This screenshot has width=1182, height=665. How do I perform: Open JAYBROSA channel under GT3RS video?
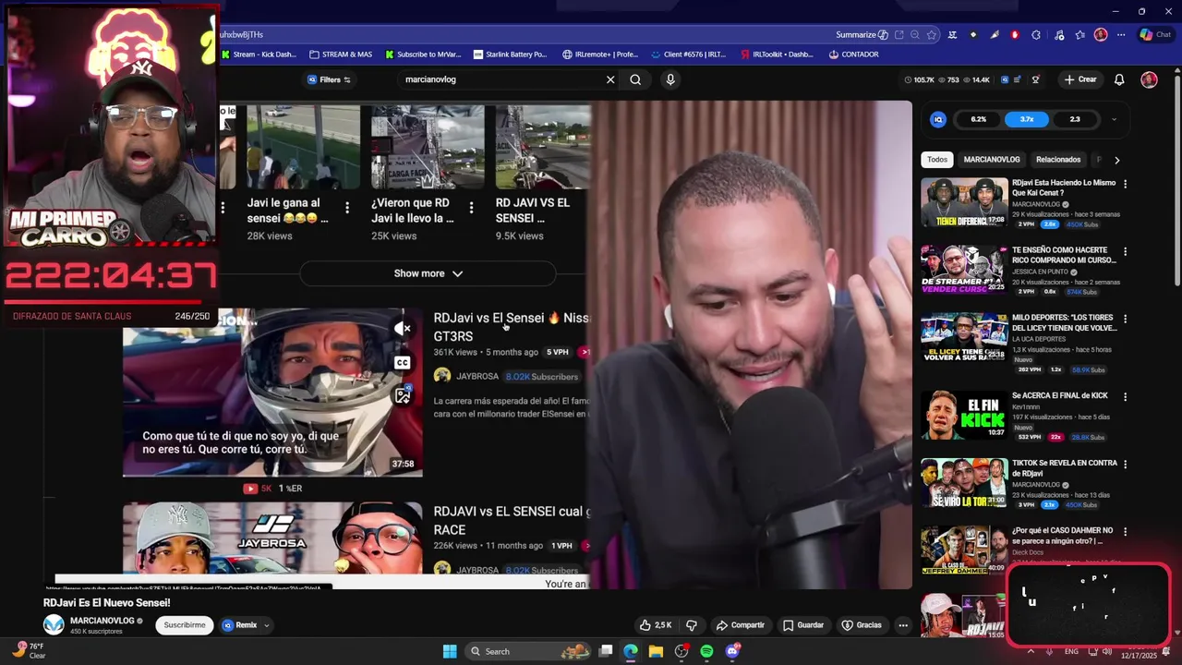click(477, 376)
